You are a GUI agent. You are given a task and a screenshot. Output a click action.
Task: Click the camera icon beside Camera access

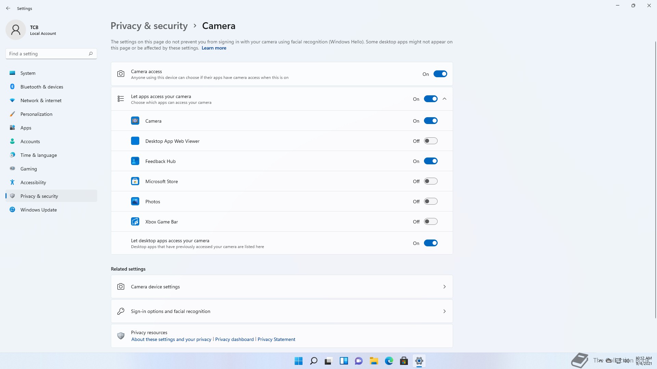(x=121, y=74)
